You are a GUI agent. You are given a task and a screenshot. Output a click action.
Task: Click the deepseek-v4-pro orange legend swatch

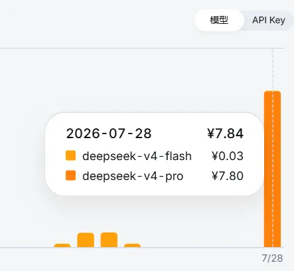(70, 175)
